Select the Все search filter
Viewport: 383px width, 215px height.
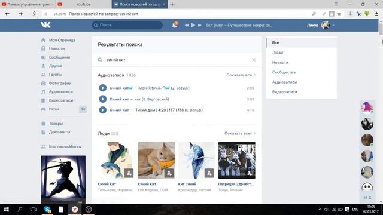coord(302,42)
